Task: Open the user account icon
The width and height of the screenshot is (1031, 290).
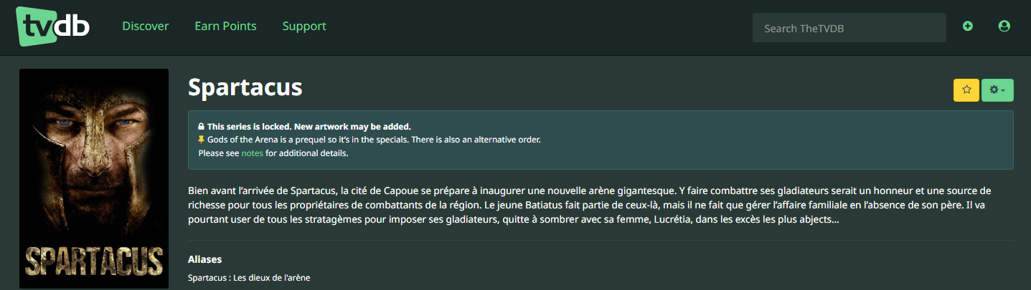Action: tap(1004, 26)
